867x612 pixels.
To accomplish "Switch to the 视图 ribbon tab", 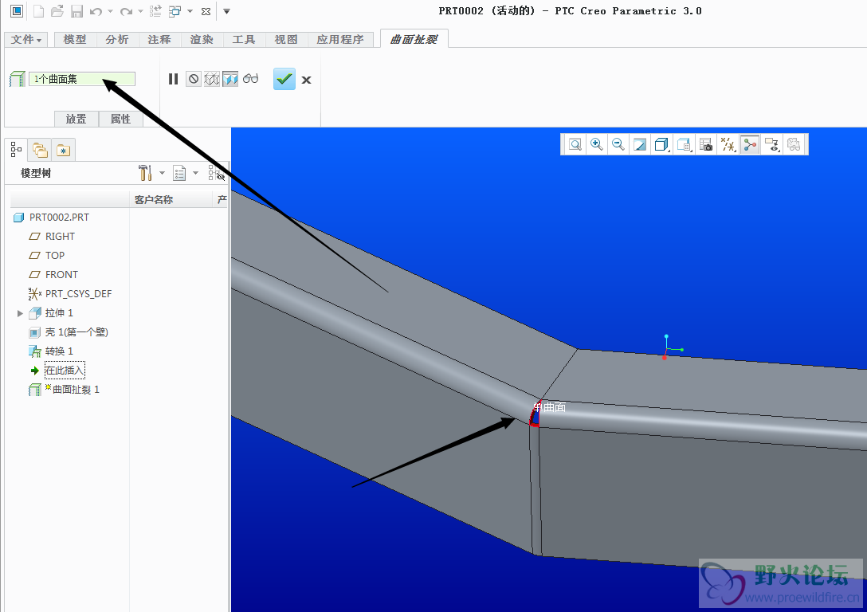I will point(286,39).
